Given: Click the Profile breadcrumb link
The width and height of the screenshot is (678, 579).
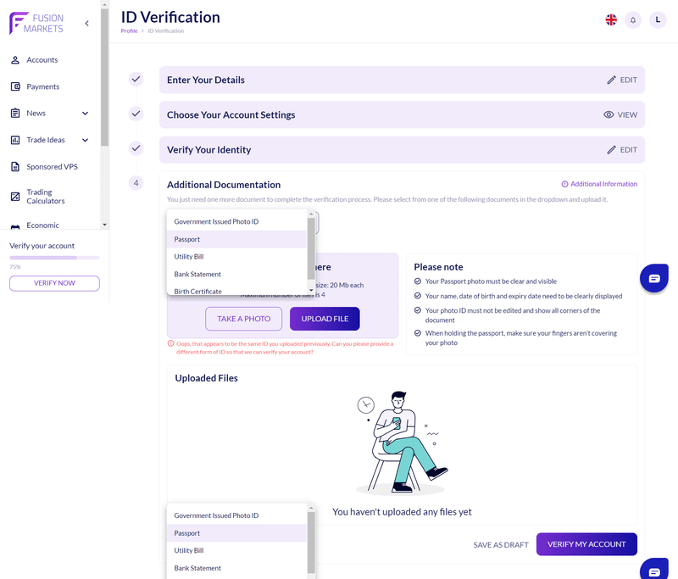Looking at the screenshot, I should 129,31.
